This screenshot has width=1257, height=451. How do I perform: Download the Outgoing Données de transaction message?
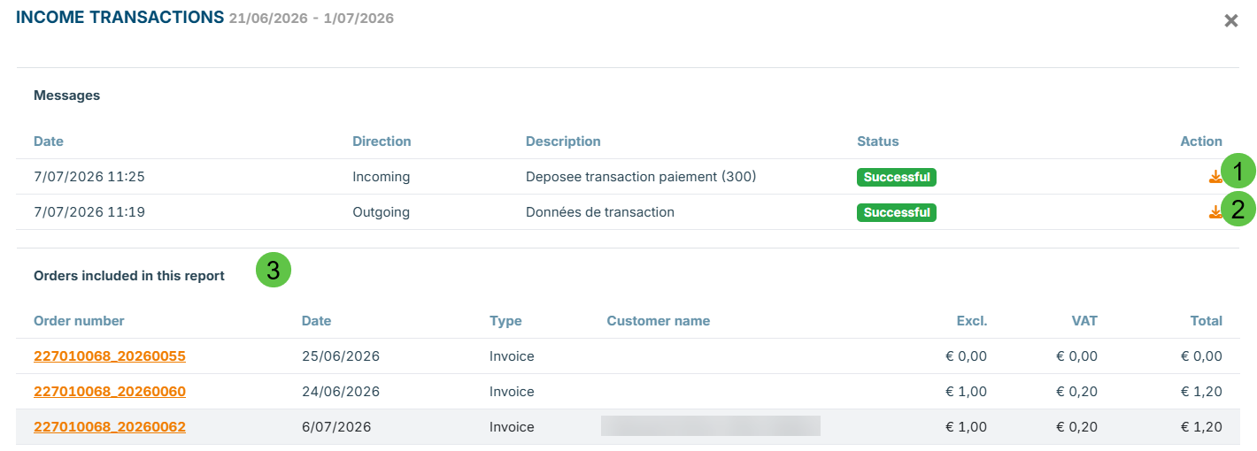pos(1215,212)
